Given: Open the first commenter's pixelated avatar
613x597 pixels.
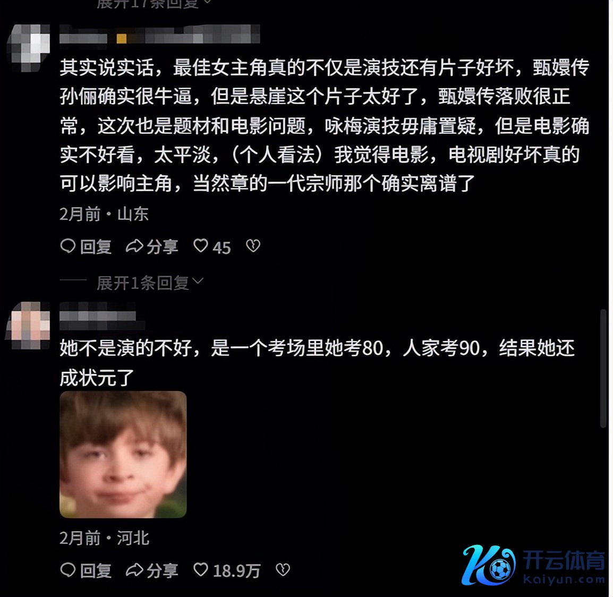Looking at the screenshot, I should (x=28, y=48).
